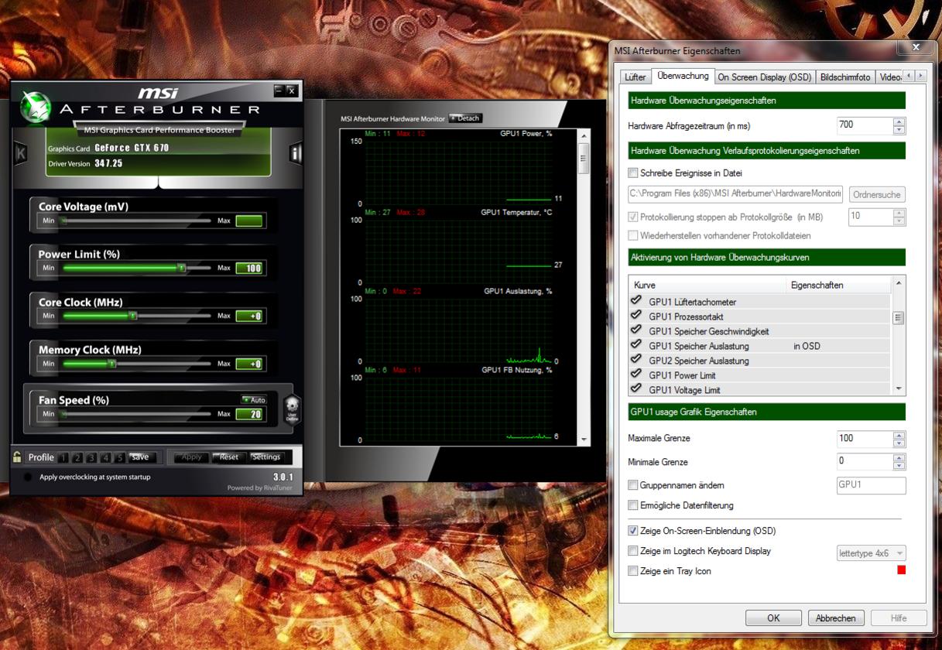The width and height of the screenshot is (942, 650).
Task: Select profile slot 4
Action: 105,457
